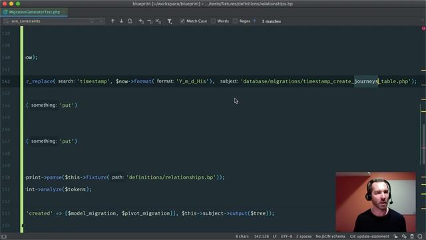The image size is (426, 240).
Task: Open the 2 spaces indent settings
Action: (x=304, y=237)
